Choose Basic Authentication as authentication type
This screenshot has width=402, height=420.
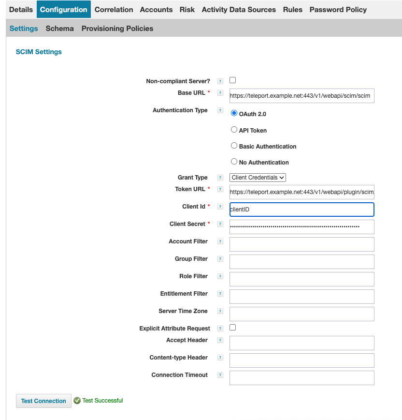234,146
